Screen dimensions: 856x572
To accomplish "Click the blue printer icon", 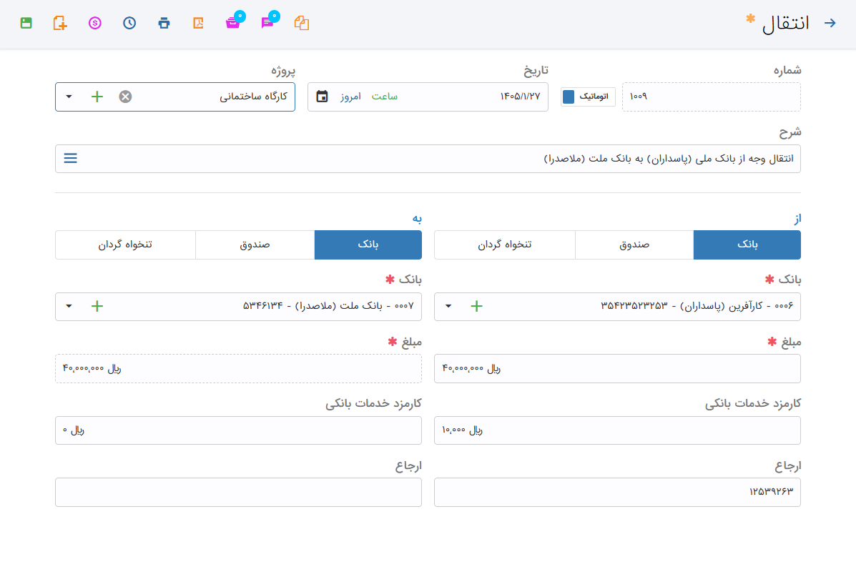I will [x=164, y=23].
